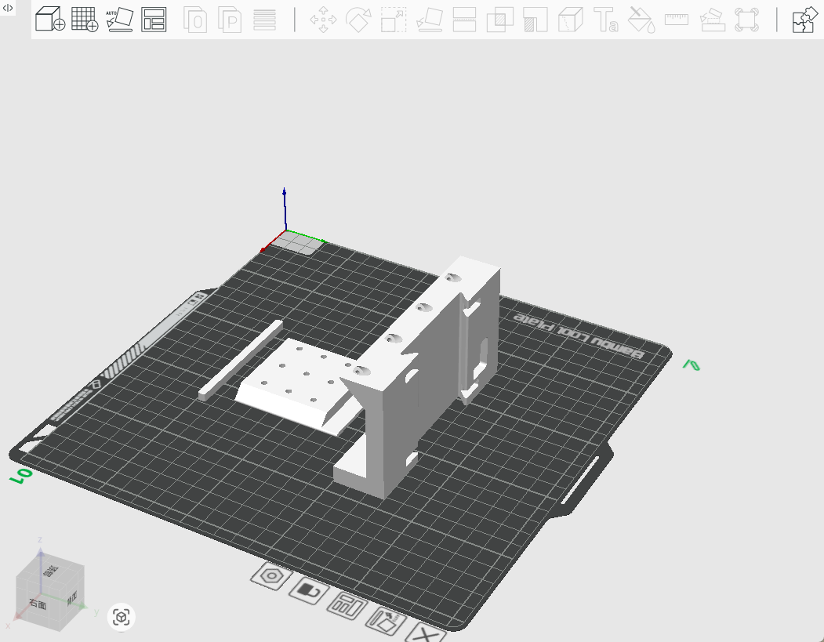The height and width of the screenshot is (642, 824).
Task: Click the Split to objects icon
Action: point(195,20)
